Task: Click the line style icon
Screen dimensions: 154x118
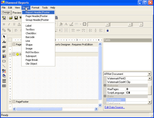Action: [76, 24]
